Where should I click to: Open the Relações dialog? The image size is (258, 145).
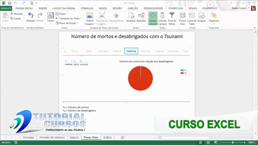click(x=141, y=17)
